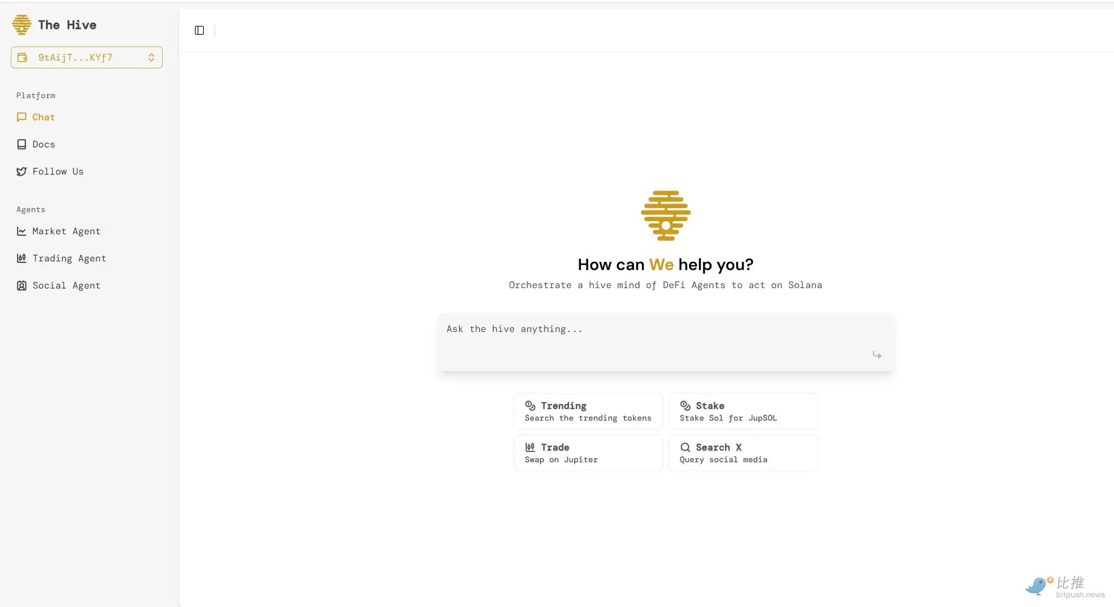Image resolution: width=1114 pixels, height=607 pixels.
Task: Click the Docs book icon
Action: click(x=21, y=144)
